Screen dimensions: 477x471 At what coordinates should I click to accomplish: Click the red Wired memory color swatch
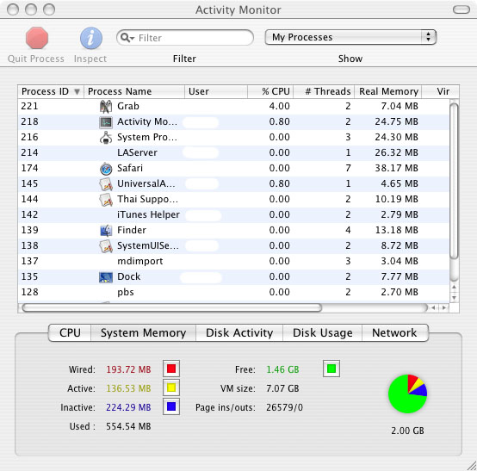point(171,369)
